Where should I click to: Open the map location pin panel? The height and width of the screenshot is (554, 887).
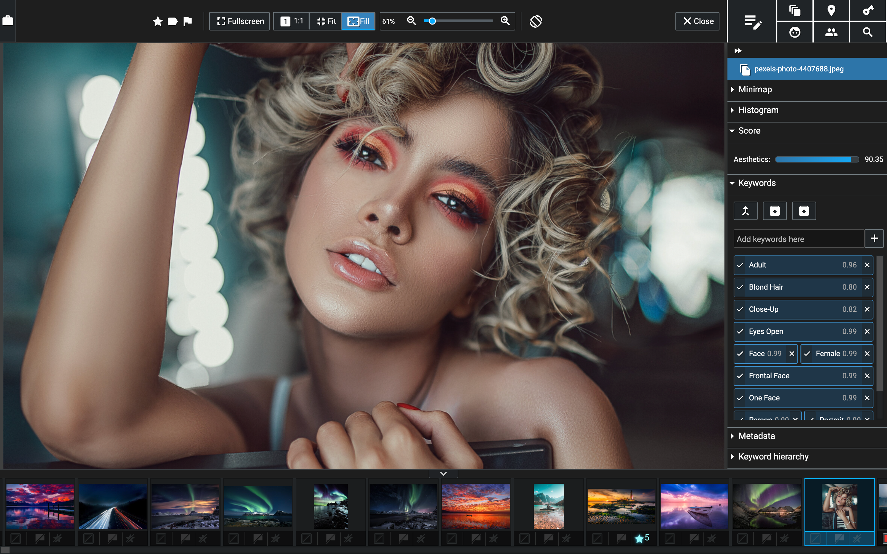(x=831, y=10)
